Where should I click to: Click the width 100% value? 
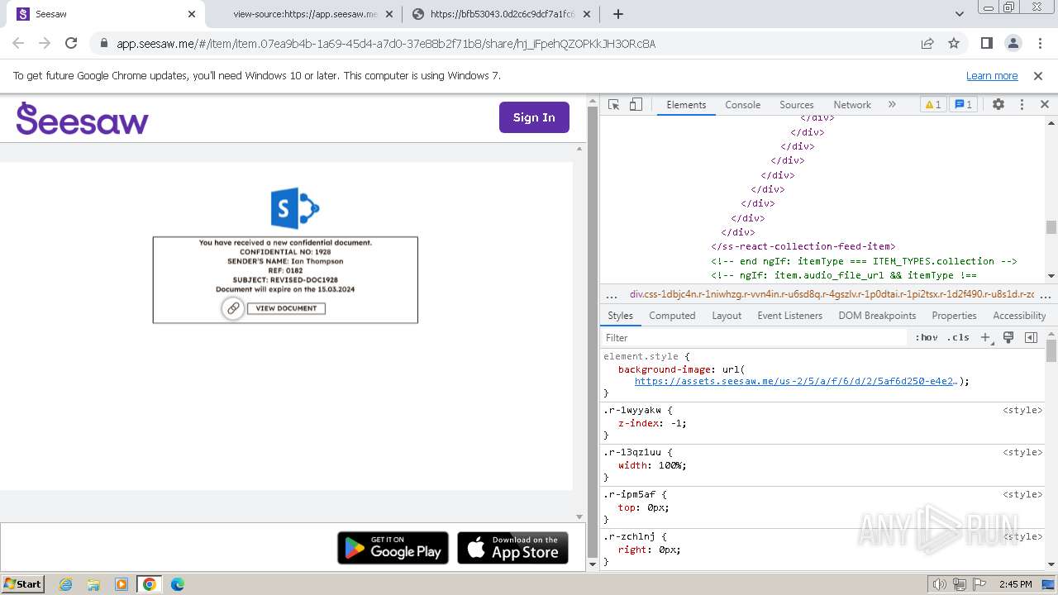pyautogui.click(x=670, y=465)
